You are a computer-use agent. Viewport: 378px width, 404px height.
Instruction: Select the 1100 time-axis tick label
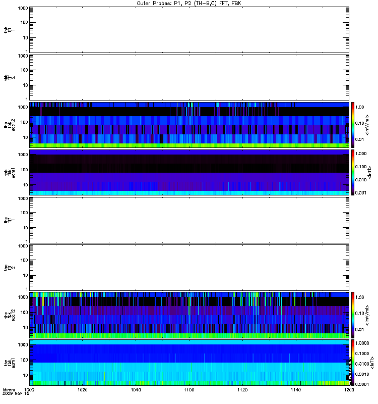point(189,389)
